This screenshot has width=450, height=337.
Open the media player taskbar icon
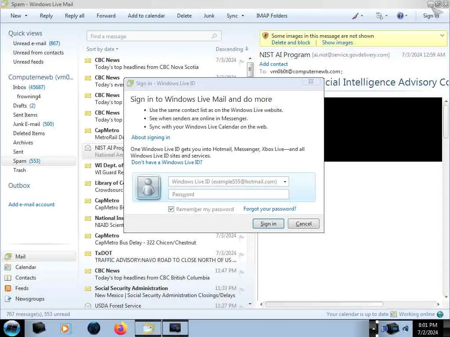[x=65, y=328]
